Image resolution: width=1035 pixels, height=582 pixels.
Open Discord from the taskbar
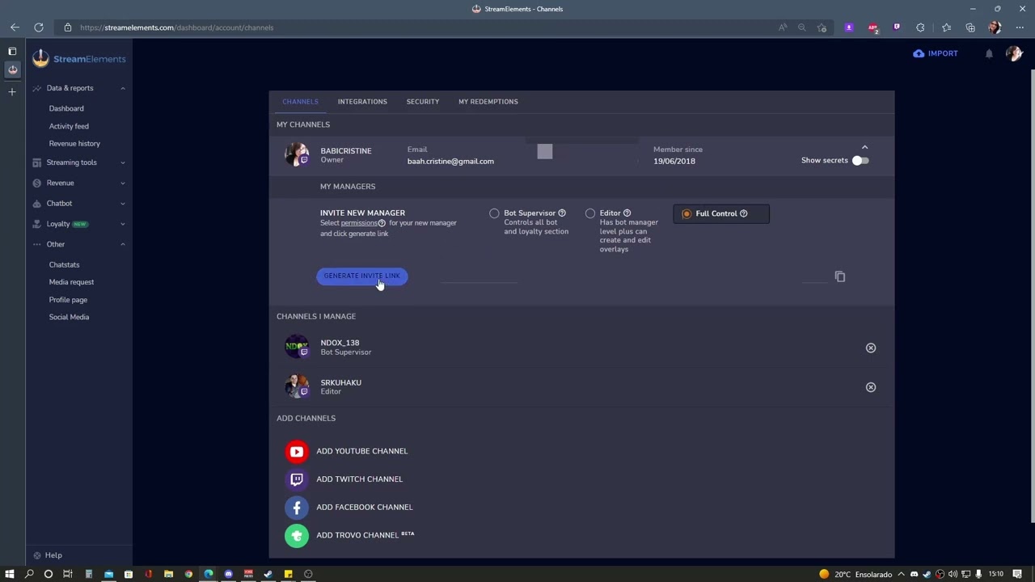tap(228, 574)
